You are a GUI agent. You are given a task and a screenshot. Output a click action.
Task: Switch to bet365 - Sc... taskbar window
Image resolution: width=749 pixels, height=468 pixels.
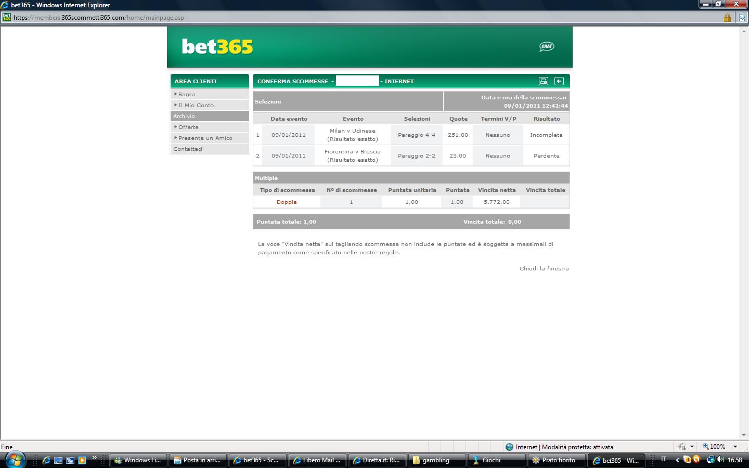coord(257,460)
